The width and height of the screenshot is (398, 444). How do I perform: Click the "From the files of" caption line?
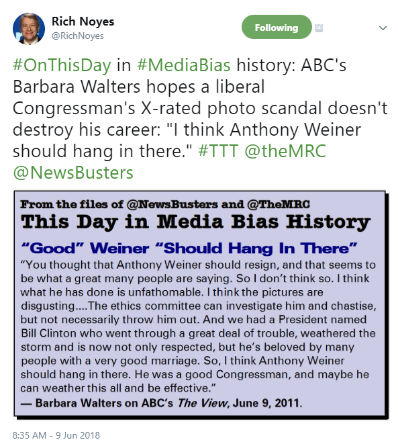point(165,204)
